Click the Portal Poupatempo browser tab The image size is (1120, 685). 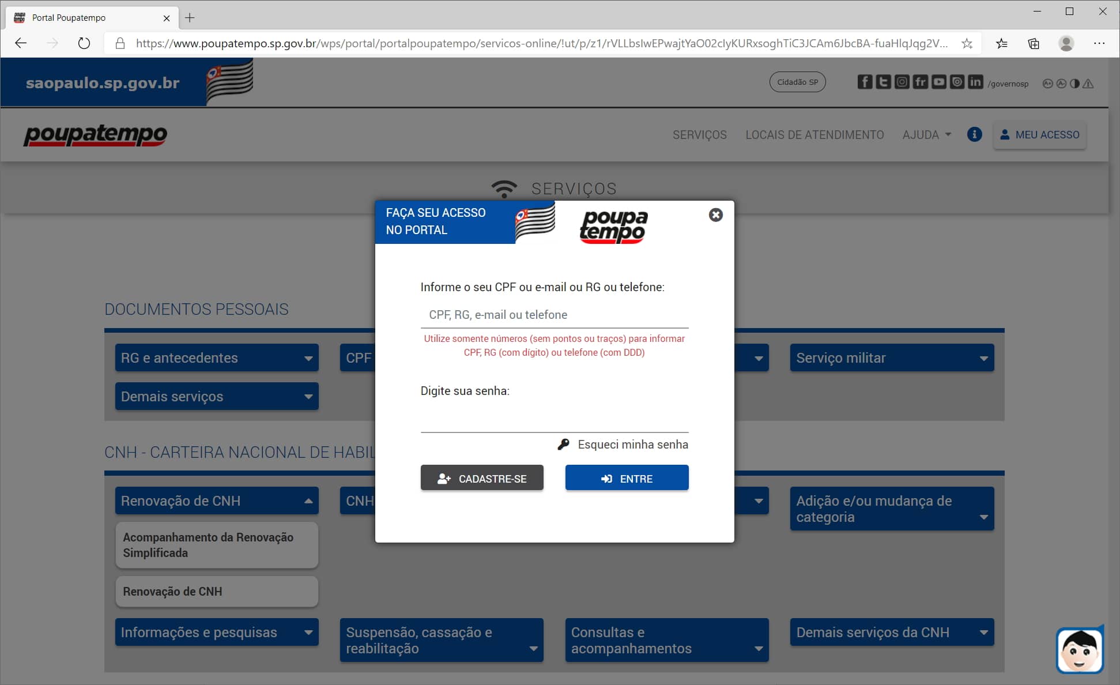[x=92, y=18]
